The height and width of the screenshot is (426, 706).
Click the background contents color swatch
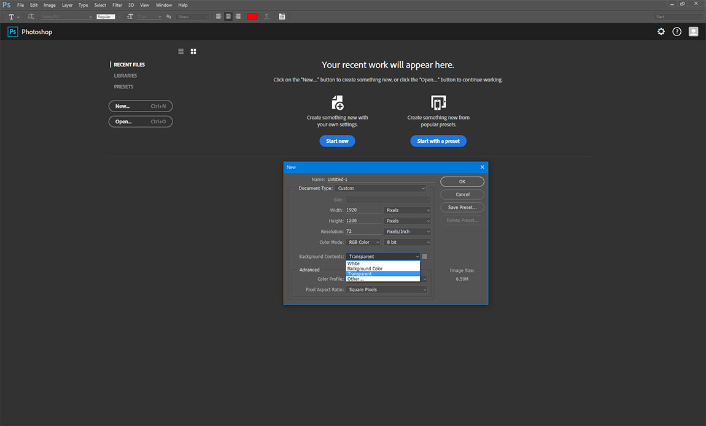(x=425, y=257)
